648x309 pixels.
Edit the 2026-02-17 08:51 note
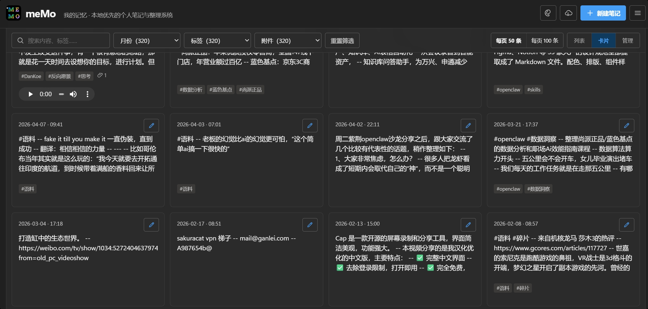coord(310,225)
